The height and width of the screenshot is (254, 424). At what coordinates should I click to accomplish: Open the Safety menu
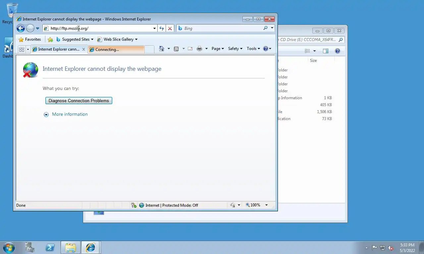coord(235,49)
